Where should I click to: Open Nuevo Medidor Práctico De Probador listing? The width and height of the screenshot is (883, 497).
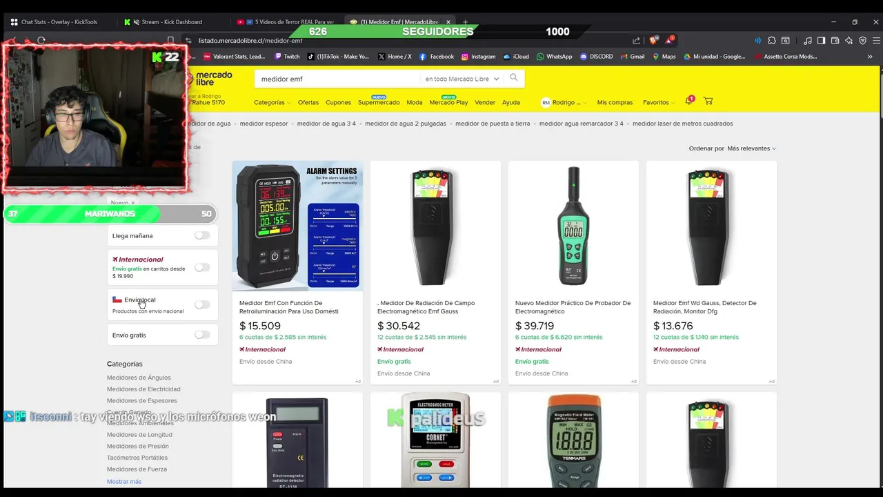click(573, 307)
